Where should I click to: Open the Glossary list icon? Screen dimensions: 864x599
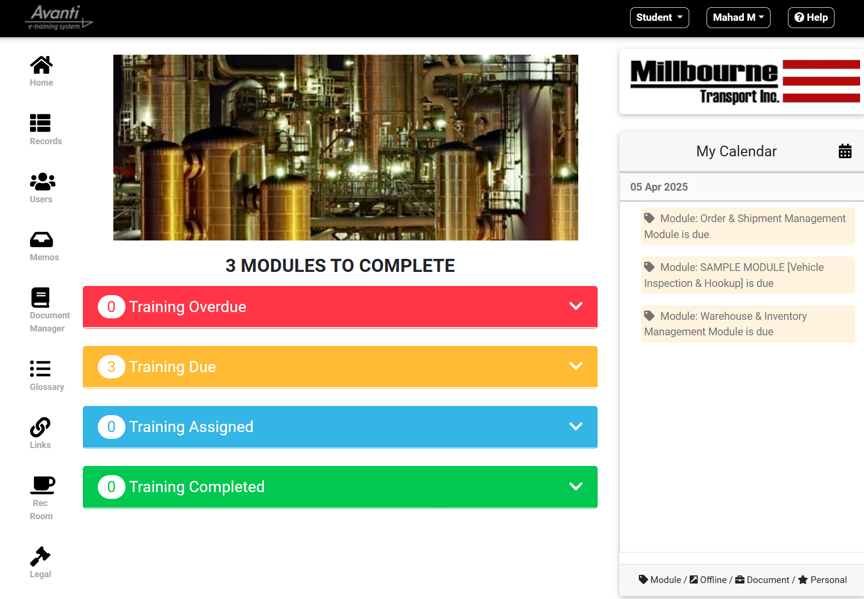(x=40, y=369)
